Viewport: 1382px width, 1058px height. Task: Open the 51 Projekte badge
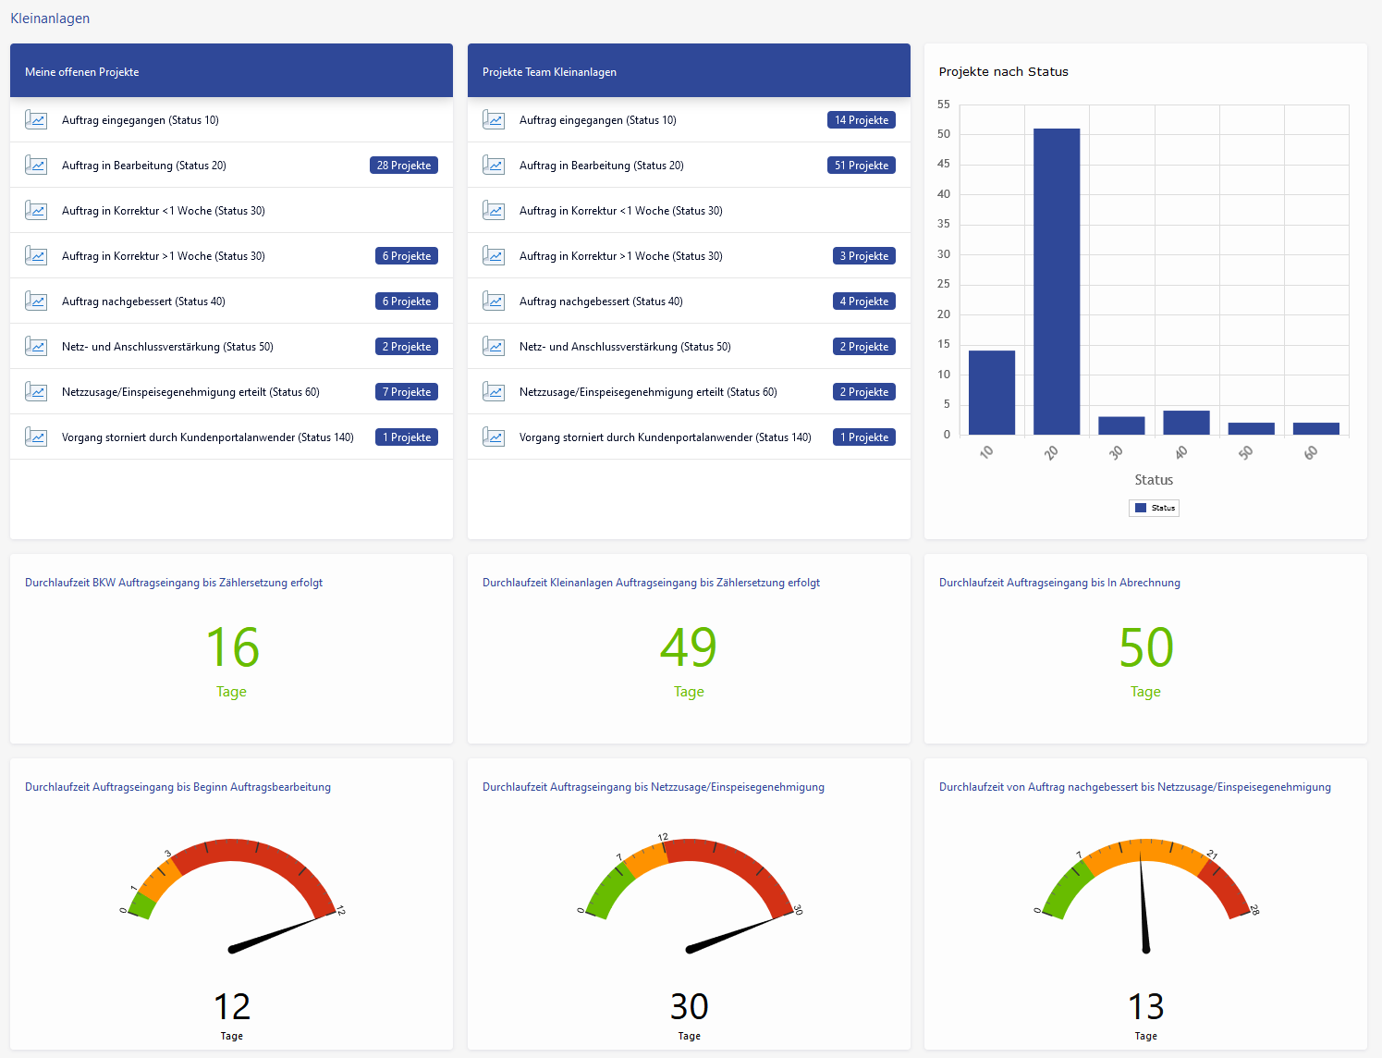[x=861, y=166]
